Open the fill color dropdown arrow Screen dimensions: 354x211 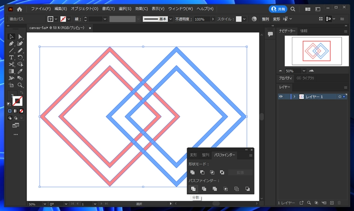(x=56, y=19)
